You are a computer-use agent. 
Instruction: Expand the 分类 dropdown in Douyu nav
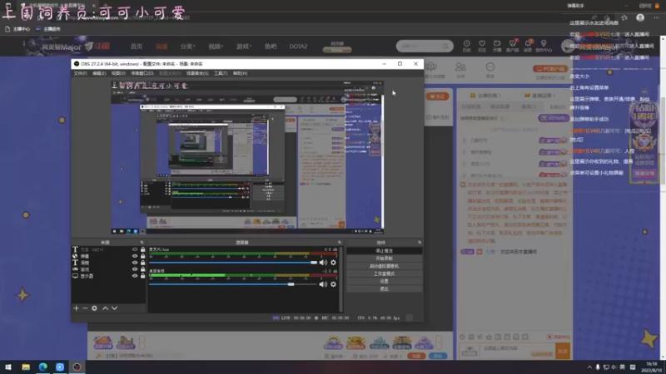[187, 47]
